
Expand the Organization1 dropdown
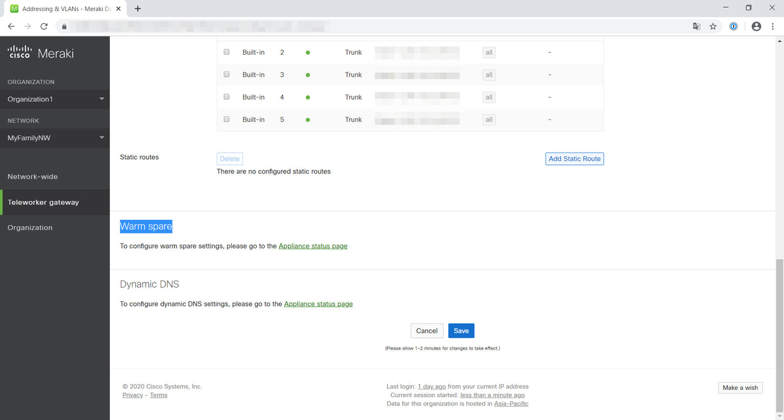pyautogui.click(x=55, y=99)
